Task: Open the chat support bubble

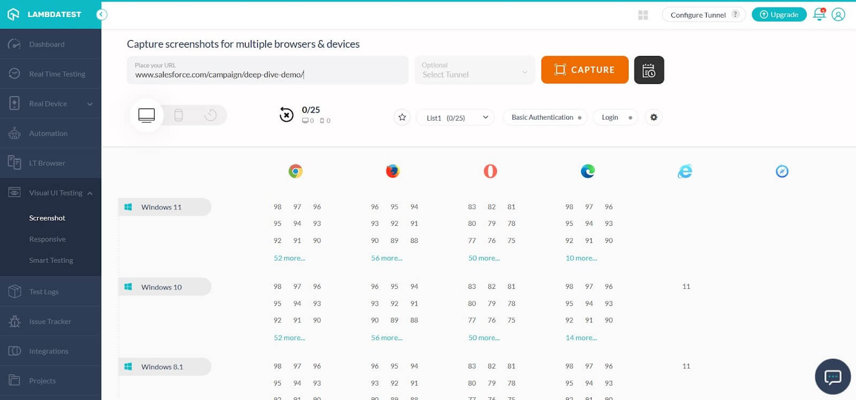Action: 832,377
